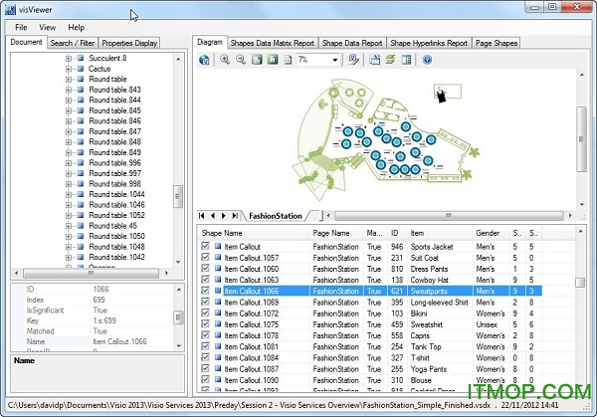This screenshot has height=417, width=597.
Task: Toggle checkbox for Item Callout.1060
Action: tap(205, 268)
